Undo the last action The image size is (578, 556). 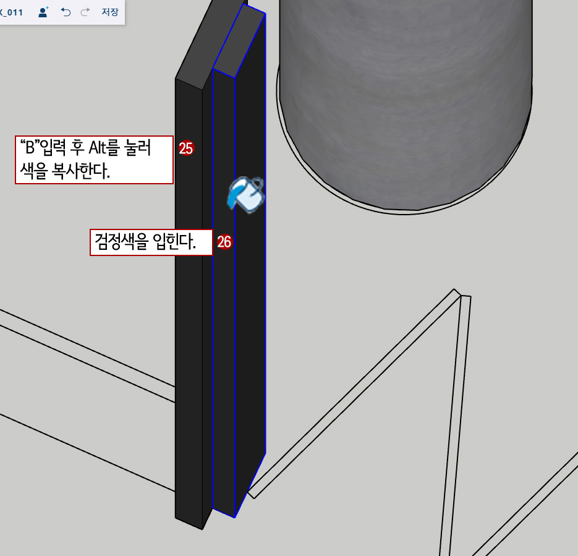pos(66,12)
